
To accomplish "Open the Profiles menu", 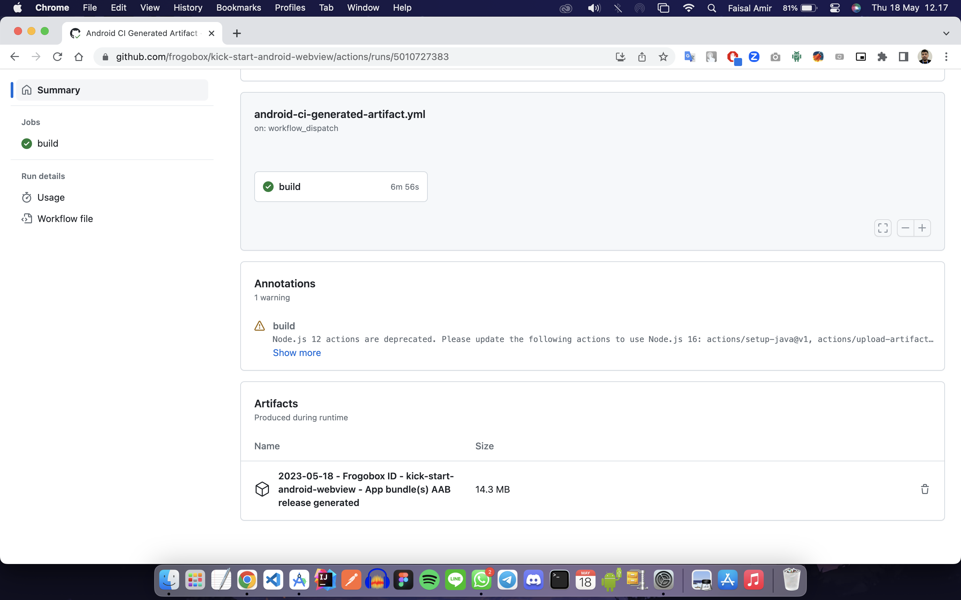I will coord(290,8).
